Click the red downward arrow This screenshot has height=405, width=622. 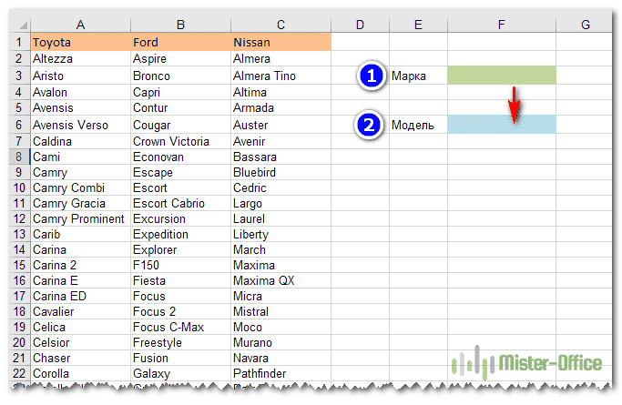tap(515, 106)
